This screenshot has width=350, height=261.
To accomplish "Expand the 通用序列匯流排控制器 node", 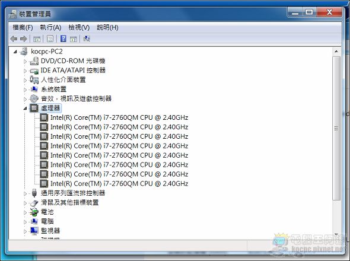I will point(26,194).
